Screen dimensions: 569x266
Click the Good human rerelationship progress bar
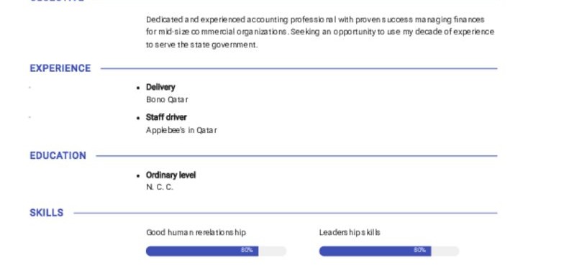tap(217, 251)
